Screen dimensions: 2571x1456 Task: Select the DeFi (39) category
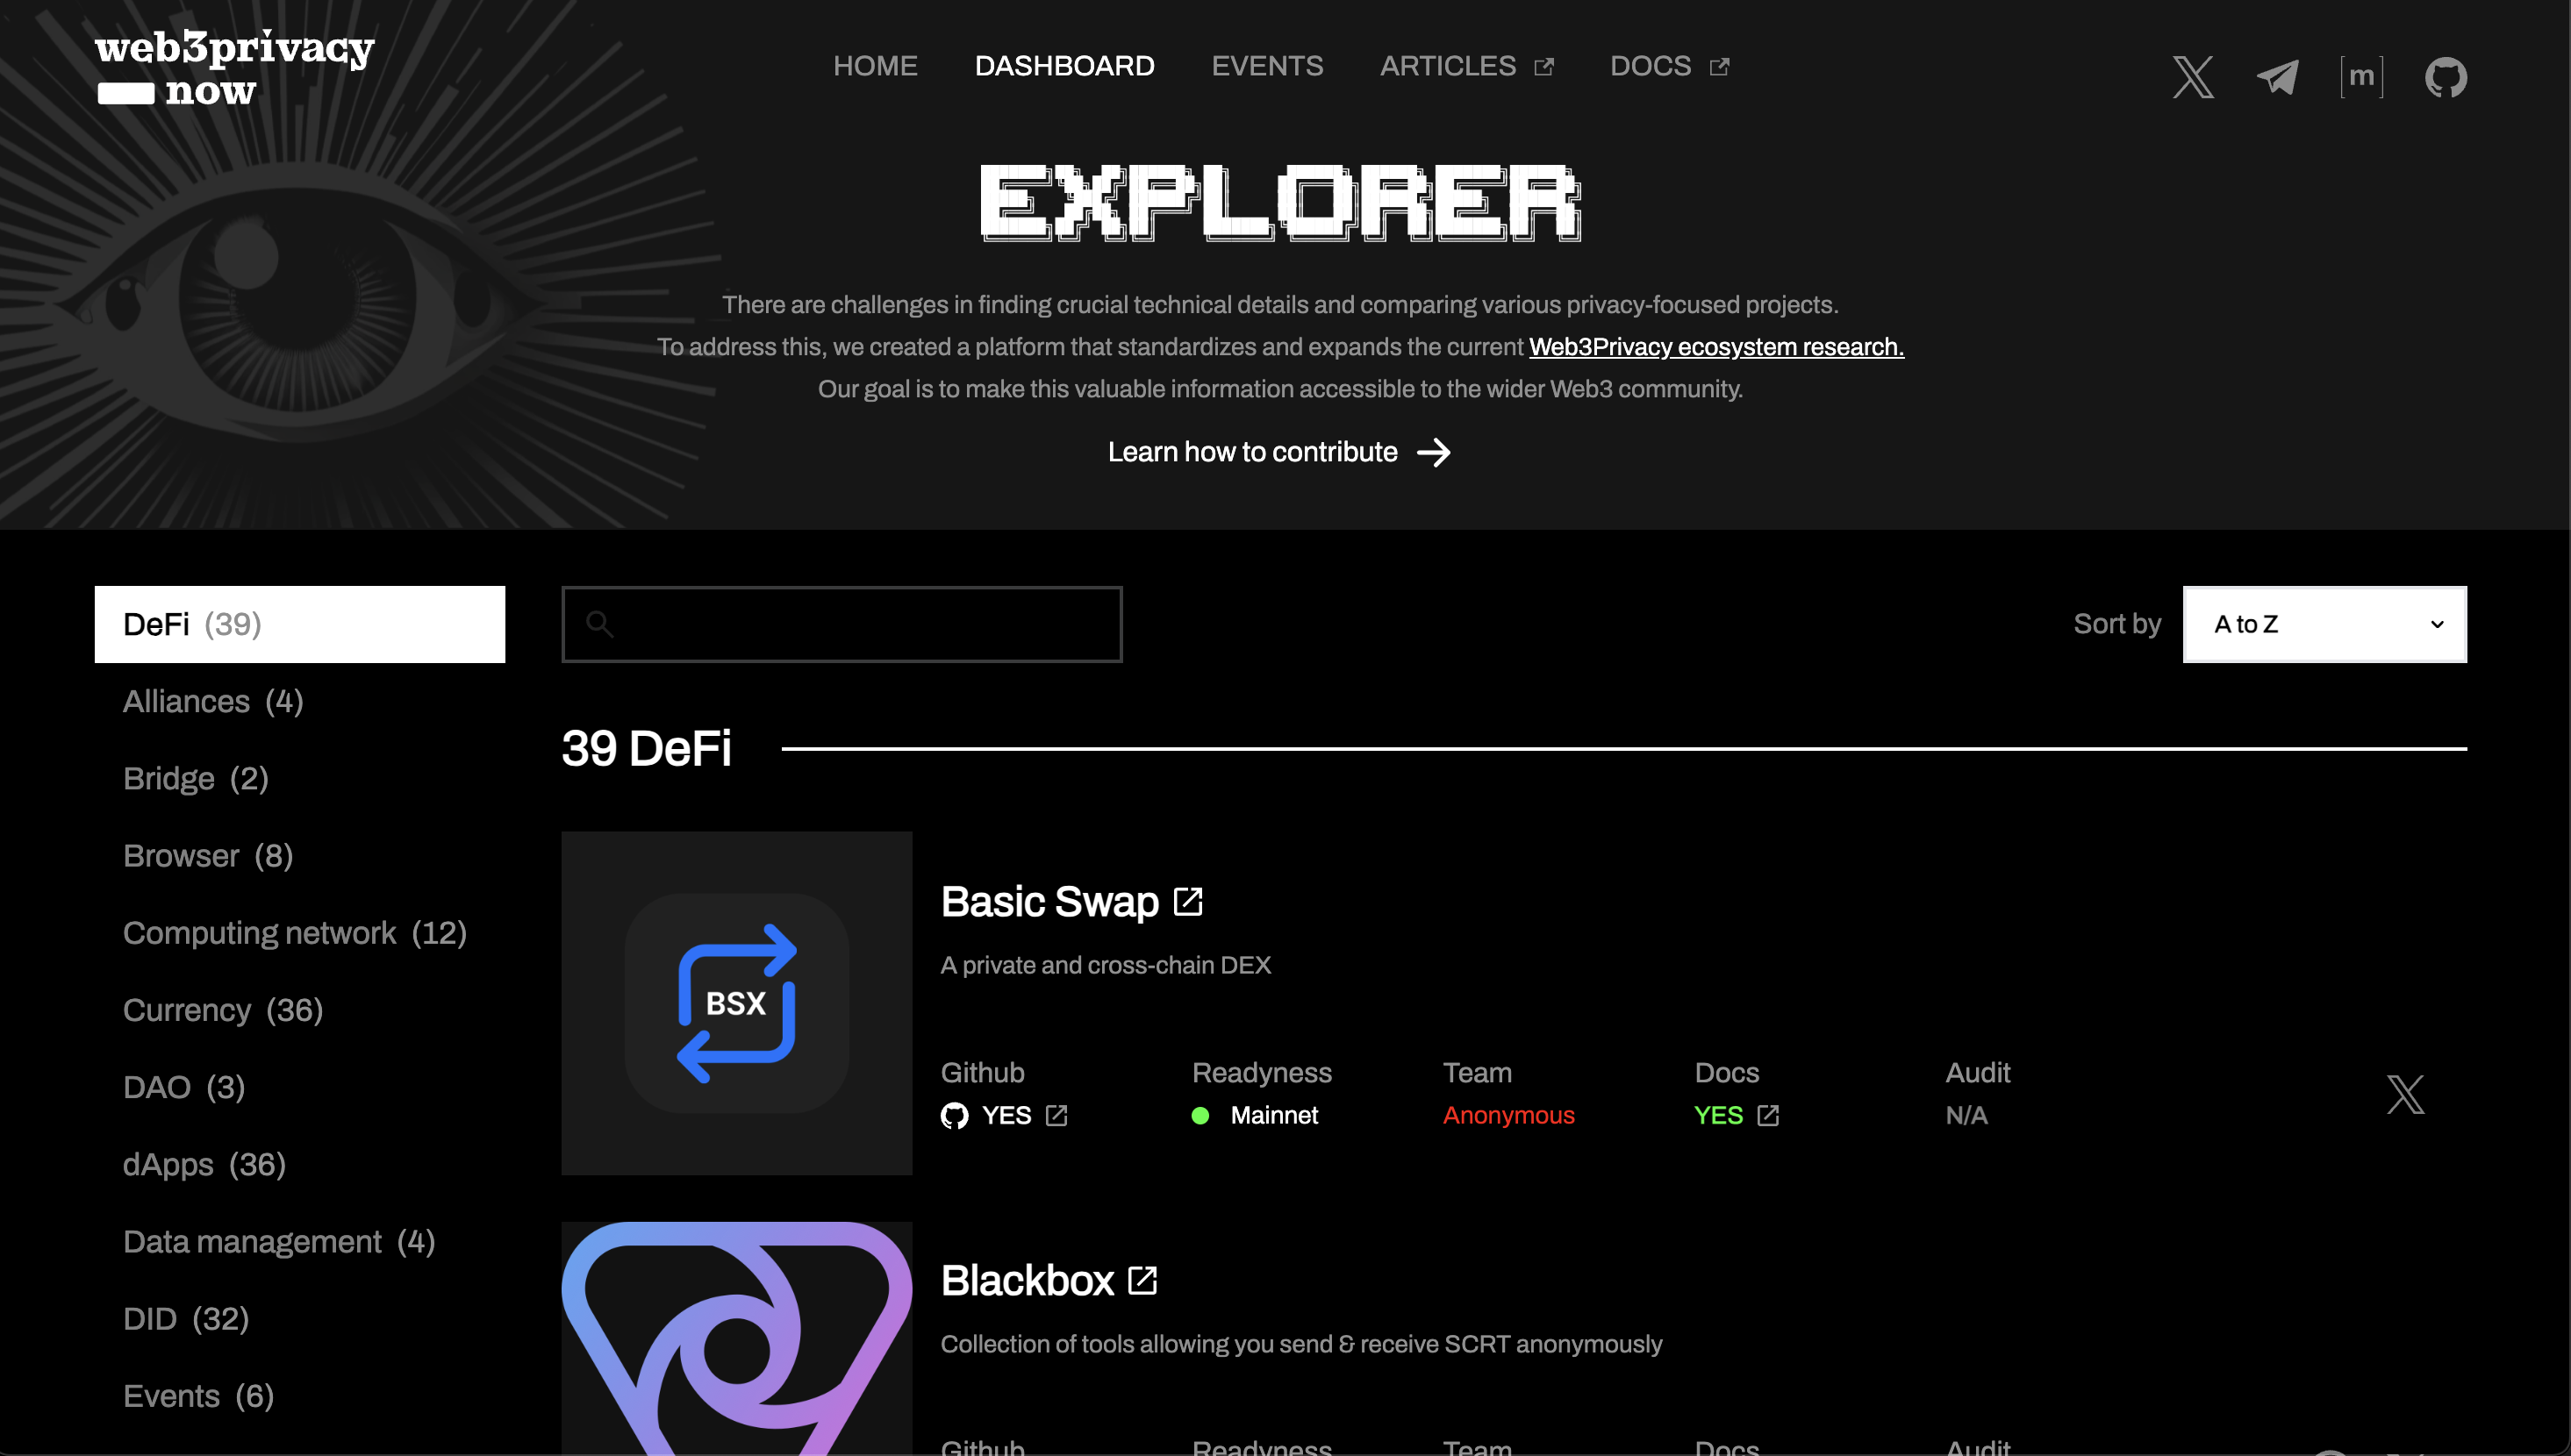(299, 624)
